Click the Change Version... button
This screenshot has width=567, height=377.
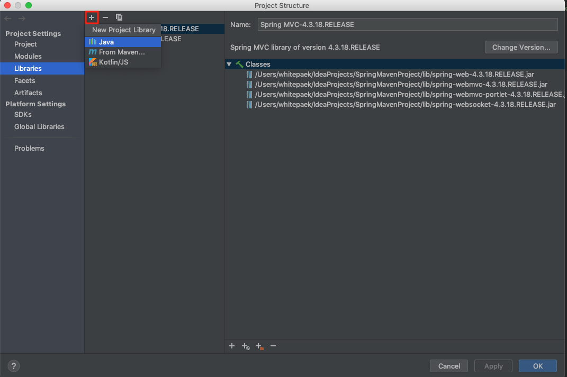[521, 47]
